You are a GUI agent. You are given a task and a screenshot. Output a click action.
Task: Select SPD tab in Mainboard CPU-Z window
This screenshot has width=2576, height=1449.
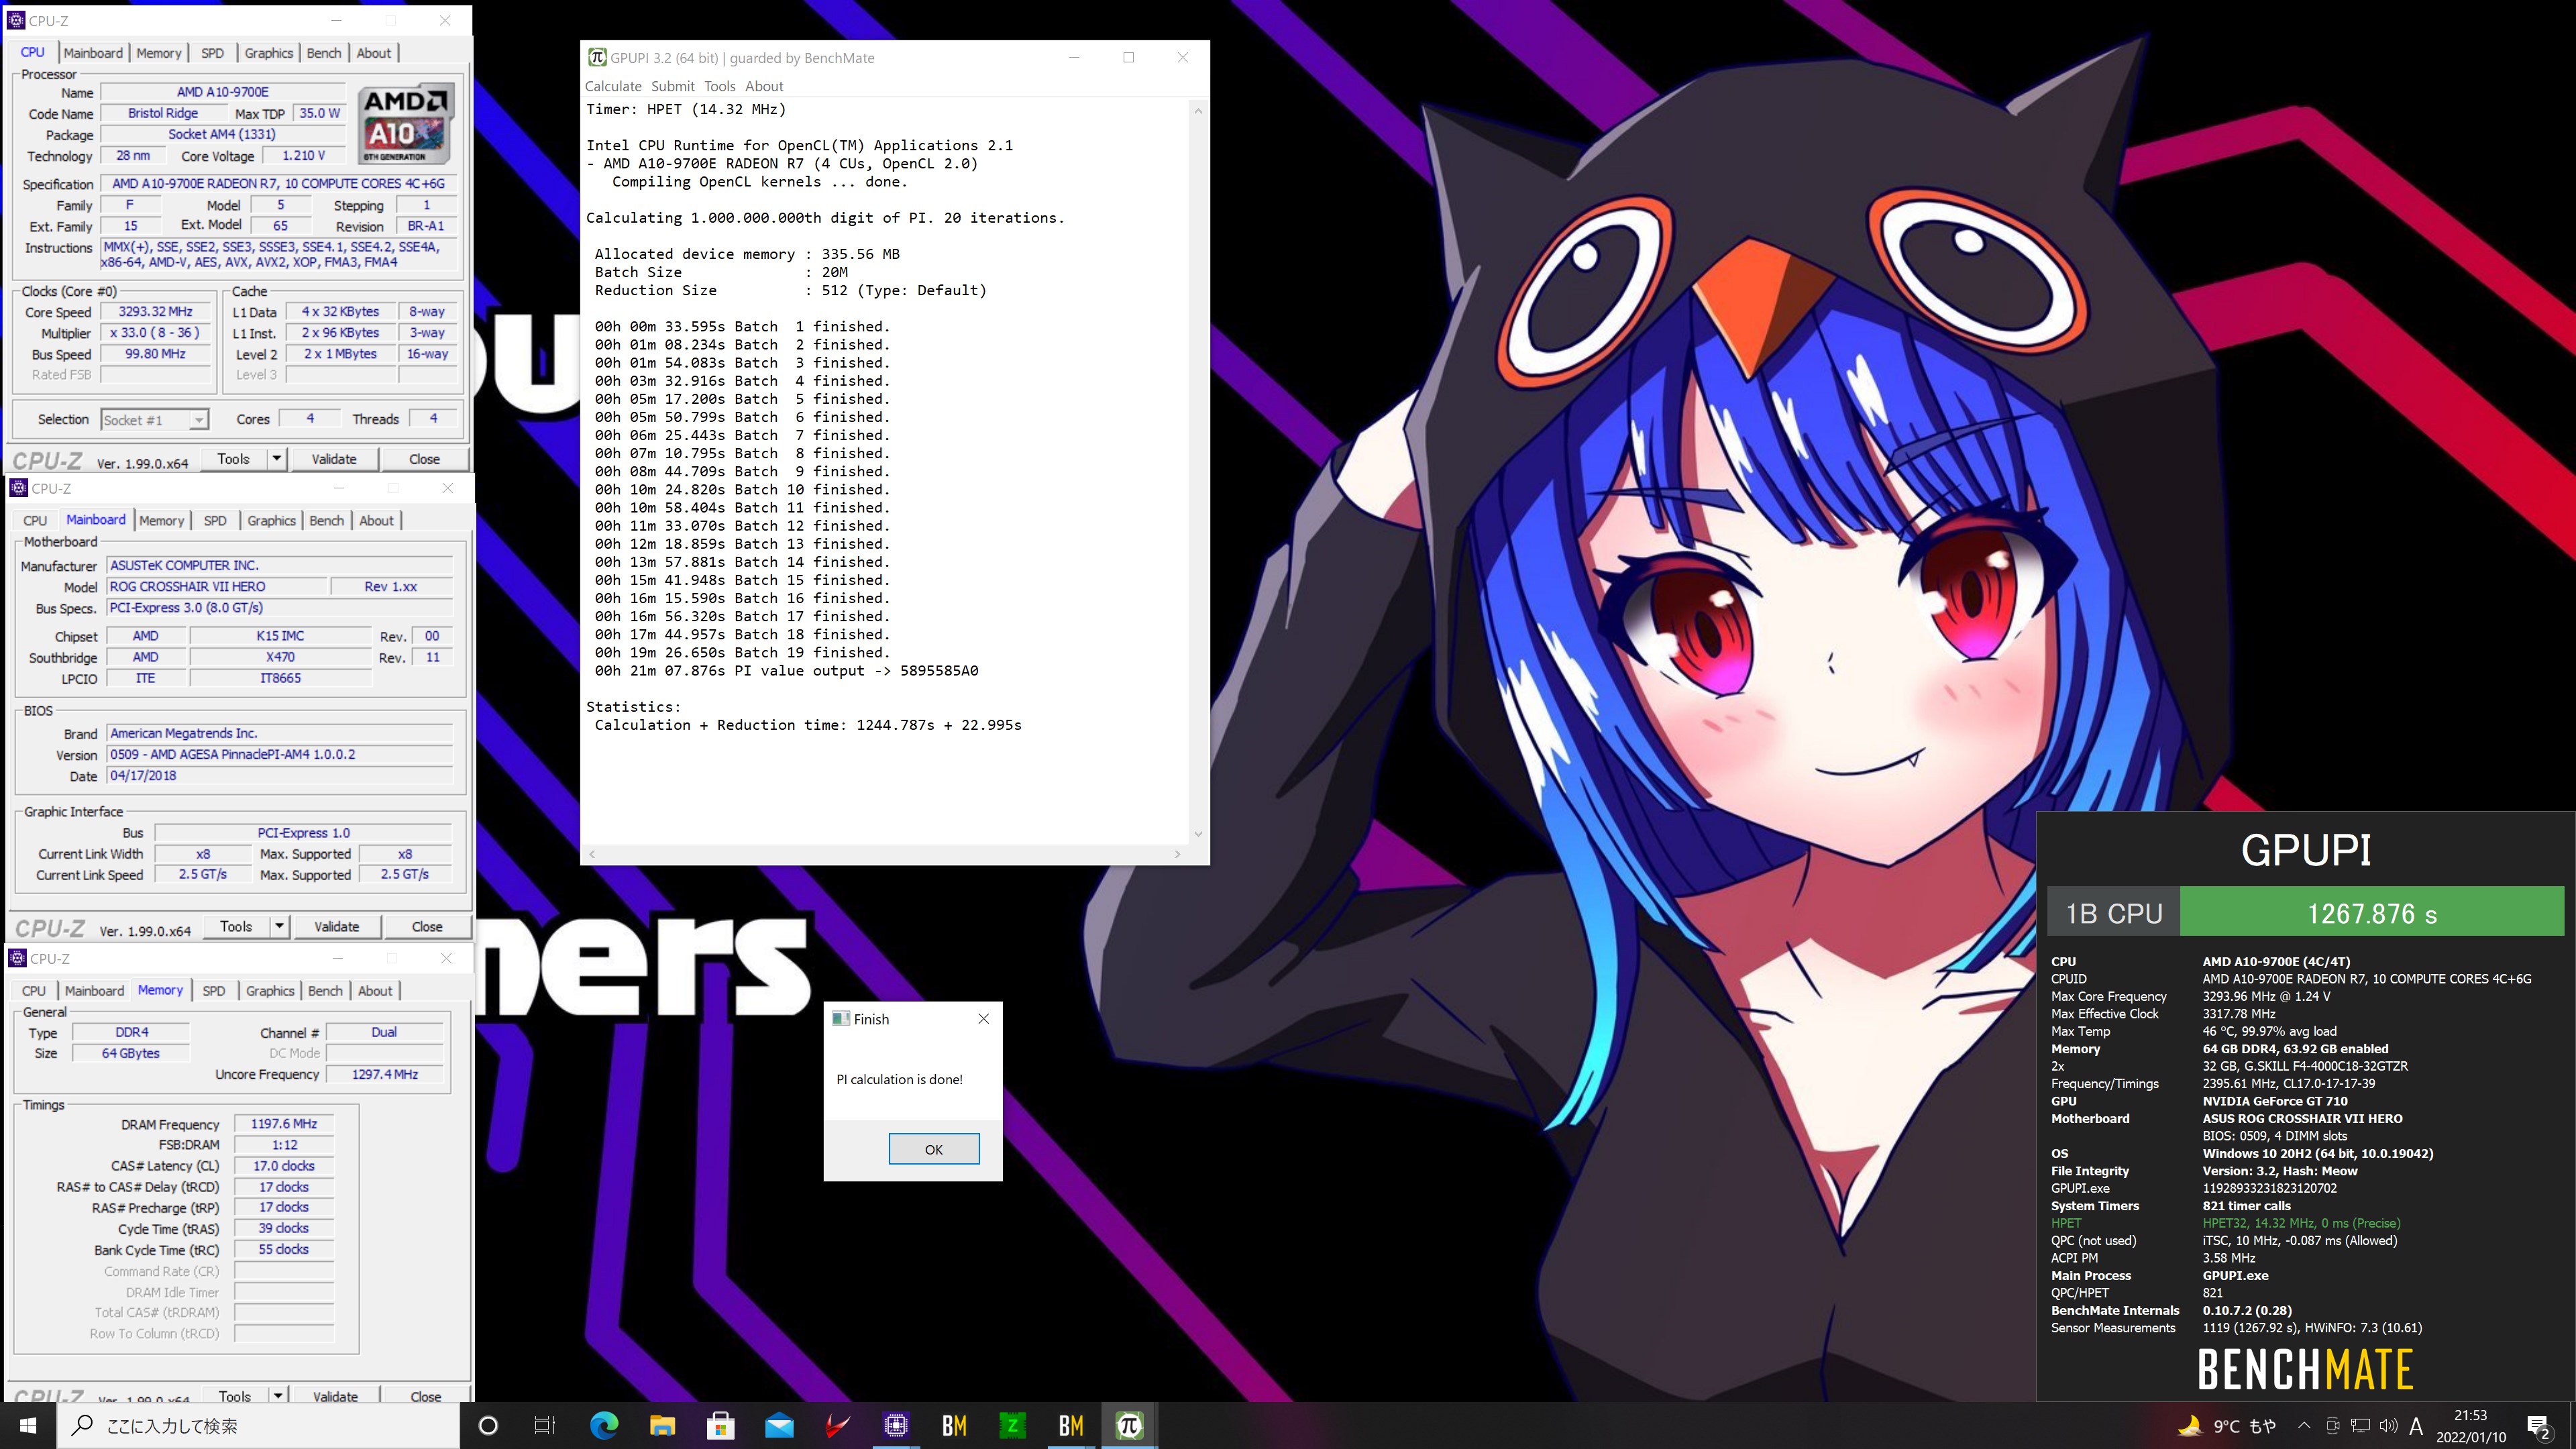pos(215,521)
